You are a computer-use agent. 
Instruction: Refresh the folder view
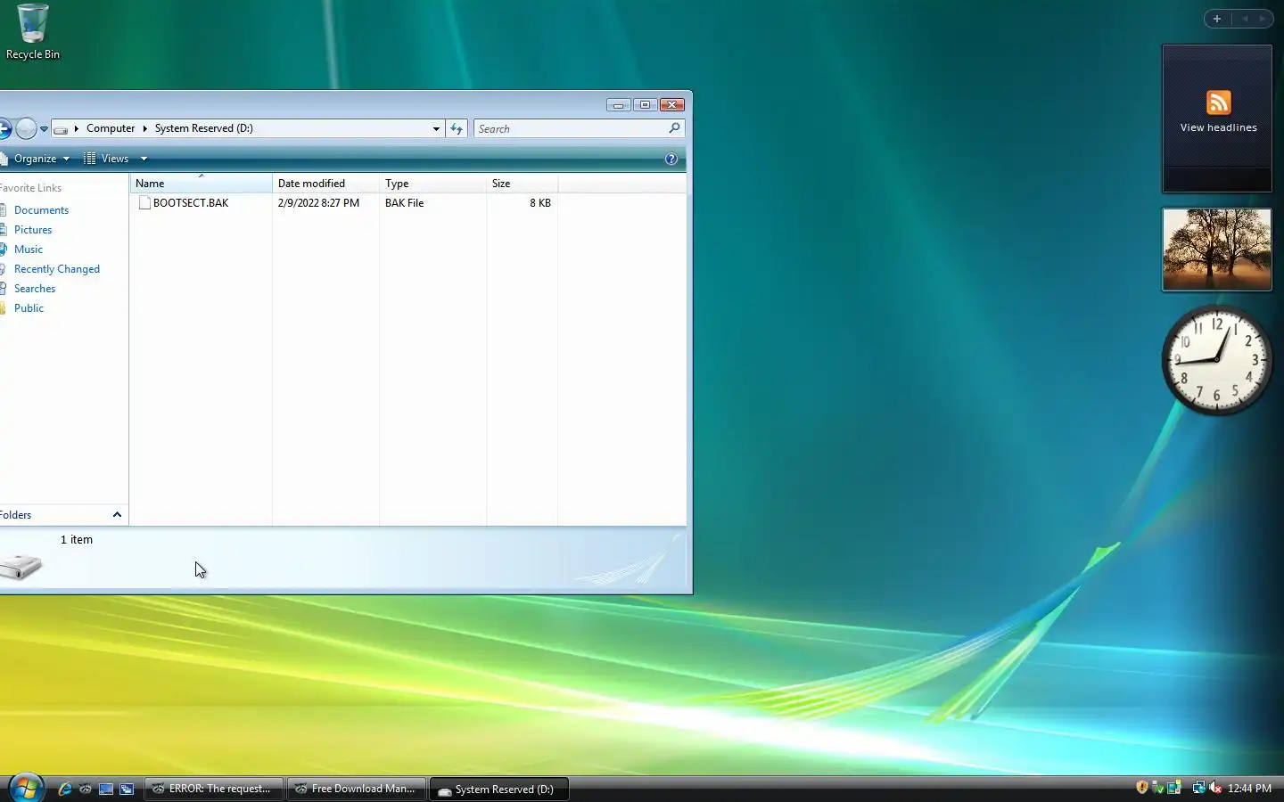click(x=457, y=129)
